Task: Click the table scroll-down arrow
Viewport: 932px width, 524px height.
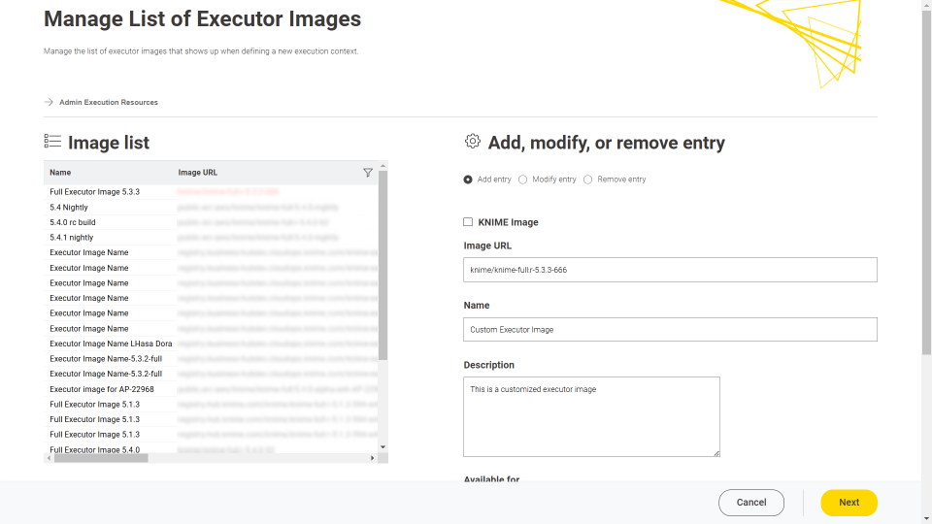Action: 383,446
